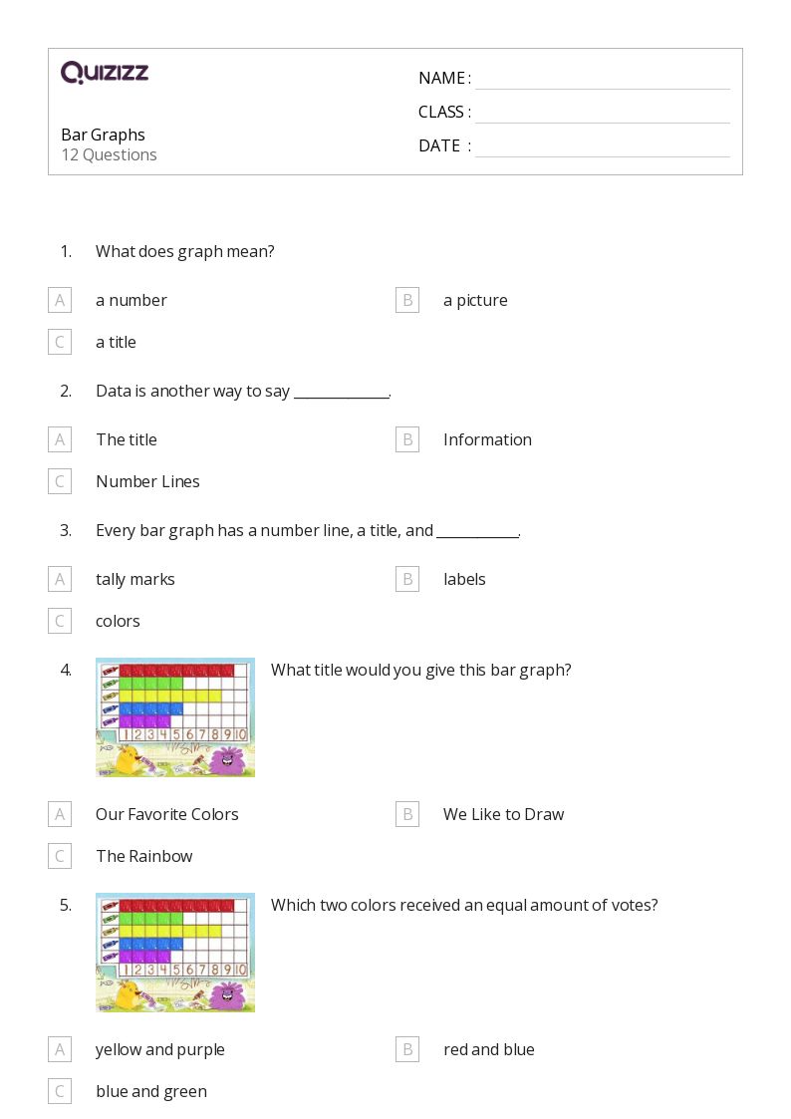Click the Quizizz logo
Image resolution: width=791 pixels, height=1119 pixels.
tap(105, 72)
